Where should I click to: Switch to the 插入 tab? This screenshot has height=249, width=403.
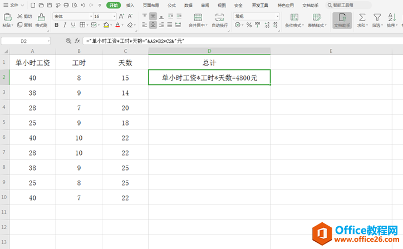[x=130, y=5]
